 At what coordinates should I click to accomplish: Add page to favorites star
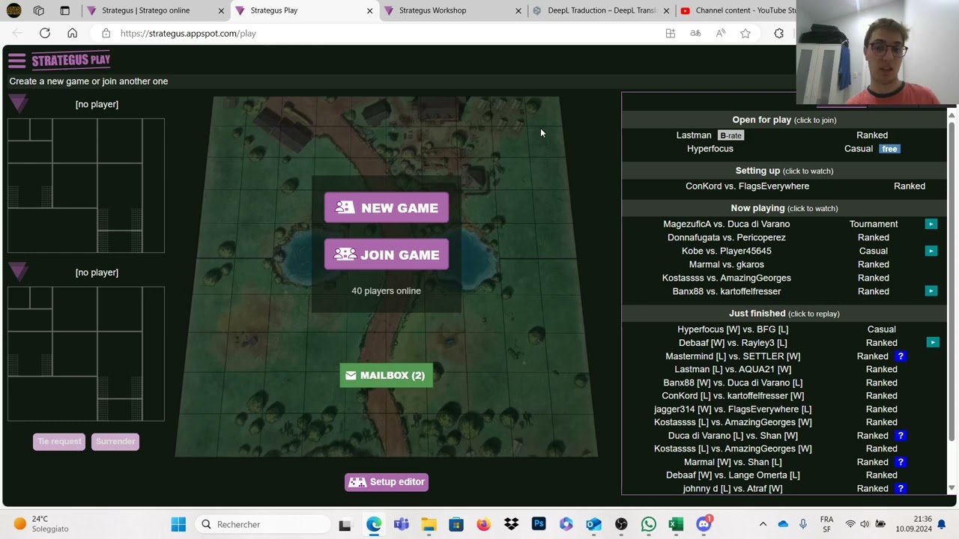(745, 34)
